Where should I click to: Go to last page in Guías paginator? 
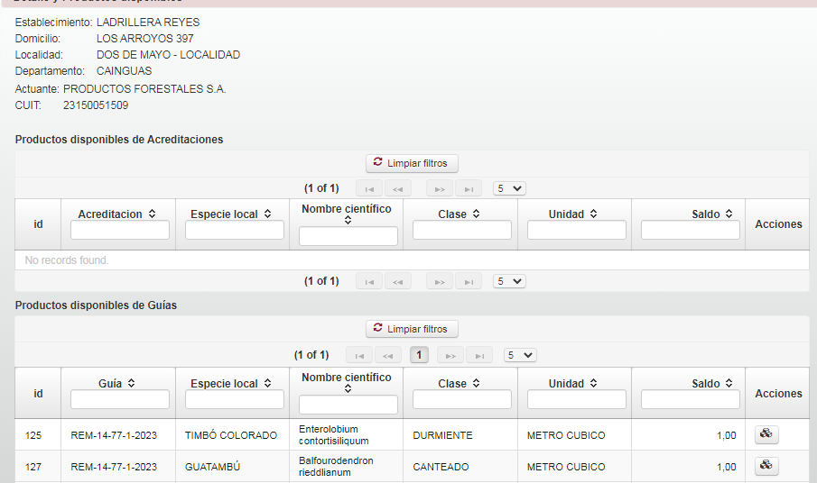pyautogui.click(x=479, y=355)
